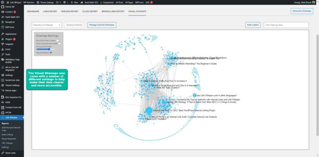Click the WordPress logo icon

coord(2,2)
